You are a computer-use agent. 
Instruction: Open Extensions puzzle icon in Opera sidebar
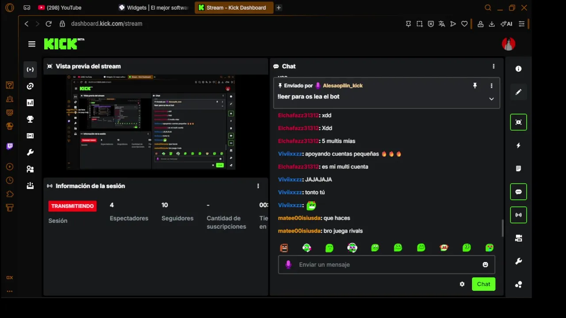pos(9,194)
